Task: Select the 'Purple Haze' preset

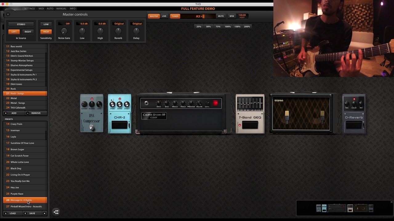Action: (25, 194)
